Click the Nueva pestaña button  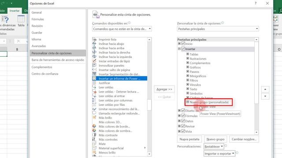[x=189, y=139]
